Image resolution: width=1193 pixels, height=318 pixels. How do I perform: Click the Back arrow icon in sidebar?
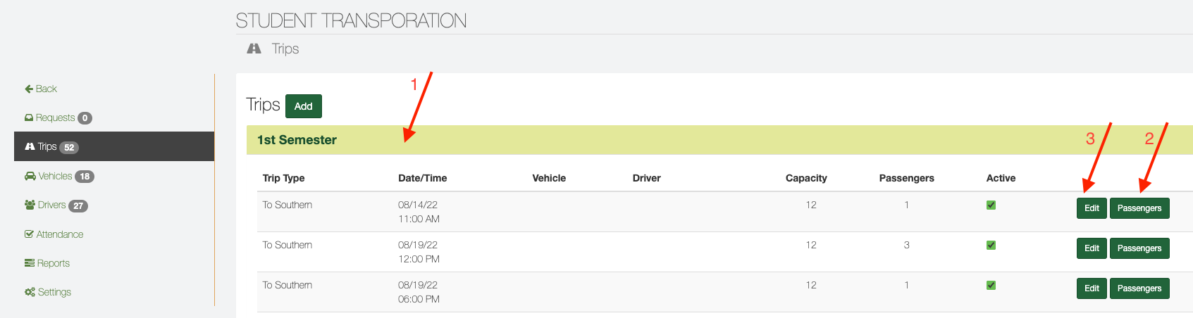(29, 89)
